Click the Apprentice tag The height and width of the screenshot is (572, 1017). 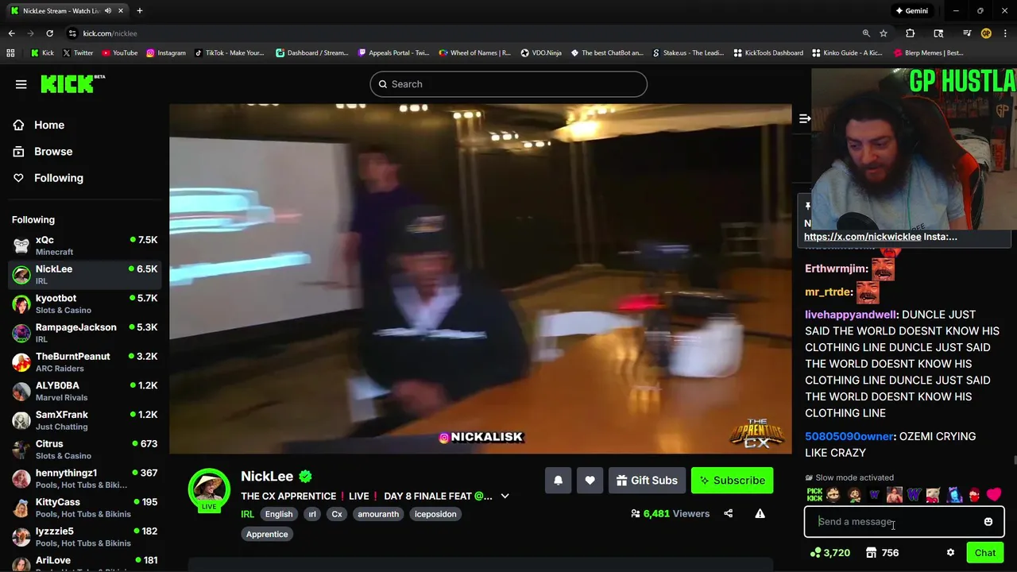pyautogui.click(x=267, y=534)
